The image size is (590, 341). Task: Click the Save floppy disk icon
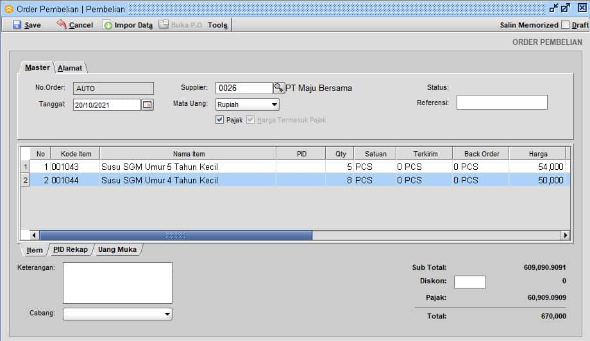pos(17,25)
